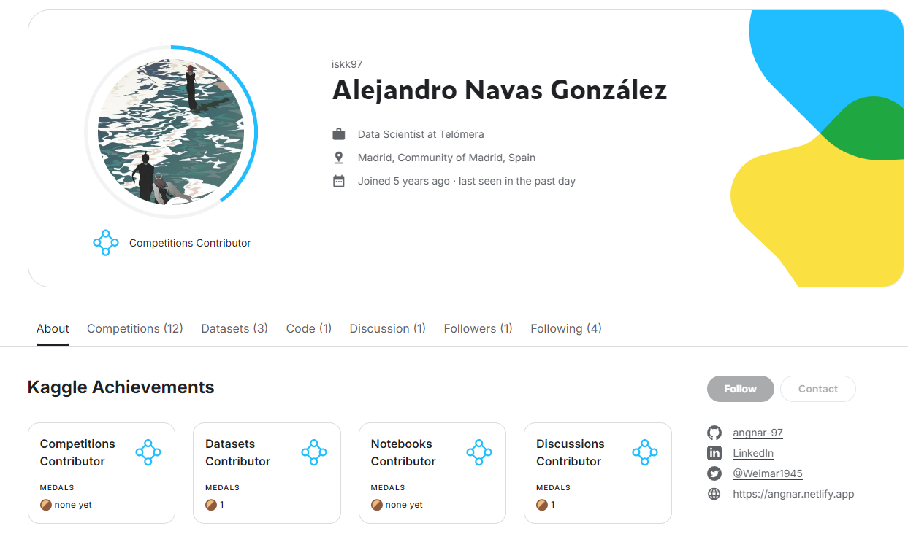The width and height of the screenshot is (908, 534).
Task: Switch to the Datasets (3) tab
Action: 234,328
